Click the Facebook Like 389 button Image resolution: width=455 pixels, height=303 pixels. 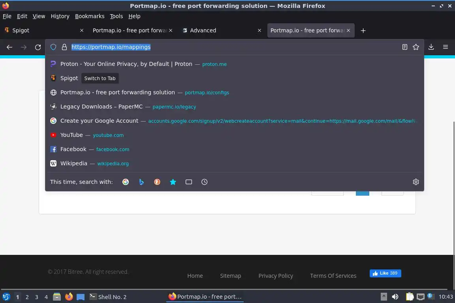tap(385, 273)
